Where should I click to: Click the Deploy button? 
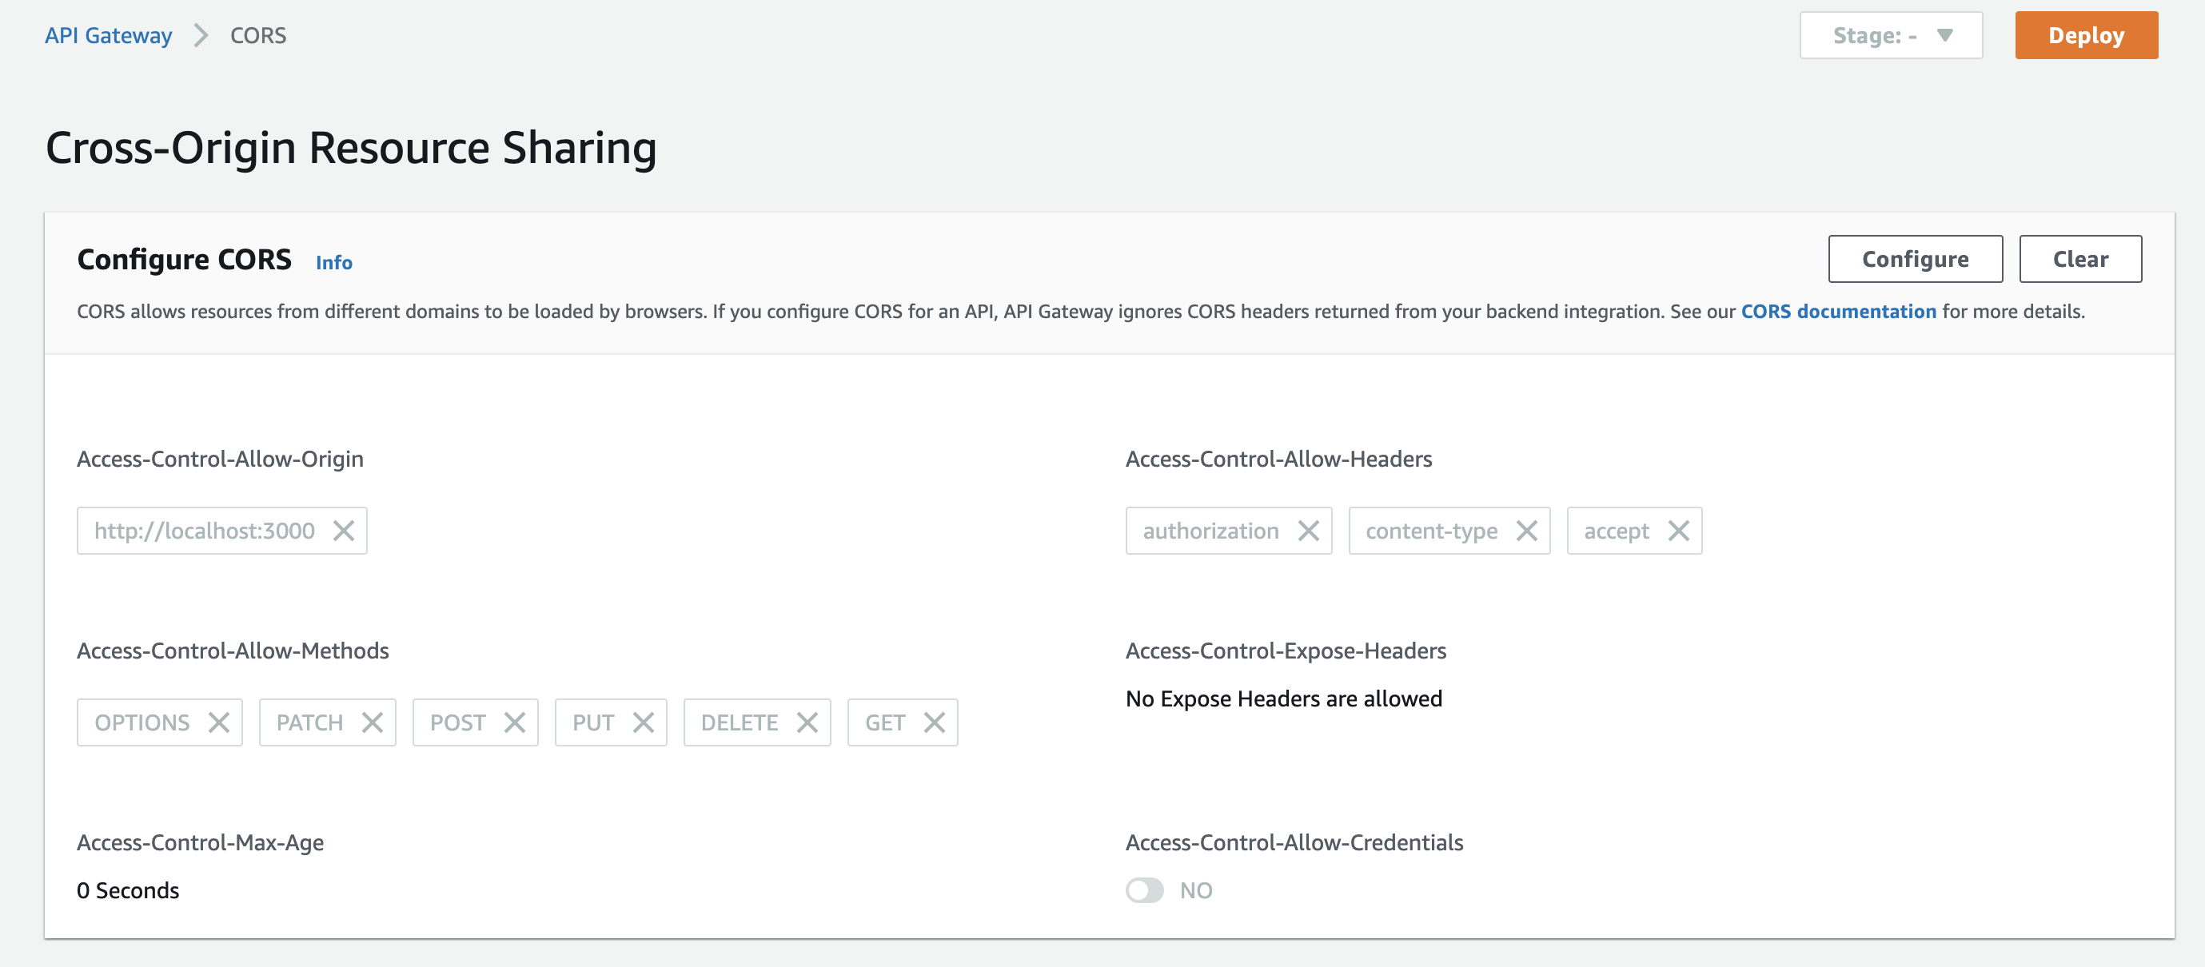pyautogui.click(x=2087, y=35)
